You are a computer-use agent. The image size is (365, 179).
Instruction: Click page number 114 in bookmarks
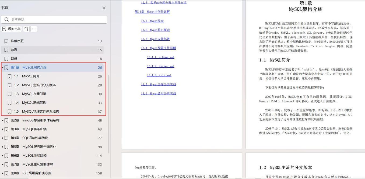click(x=99, y=156)
